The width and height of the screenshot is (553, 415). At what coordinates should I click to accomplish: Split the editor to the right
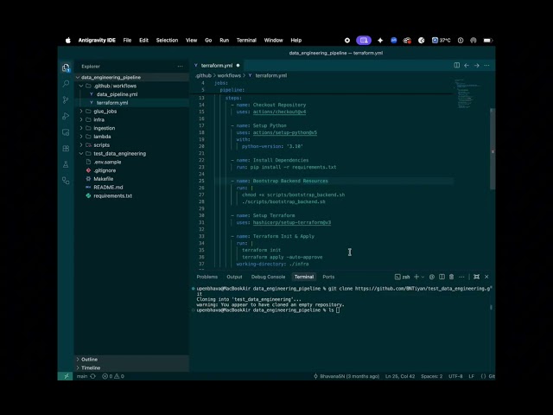pyautogui.click(x=457, y=66)
